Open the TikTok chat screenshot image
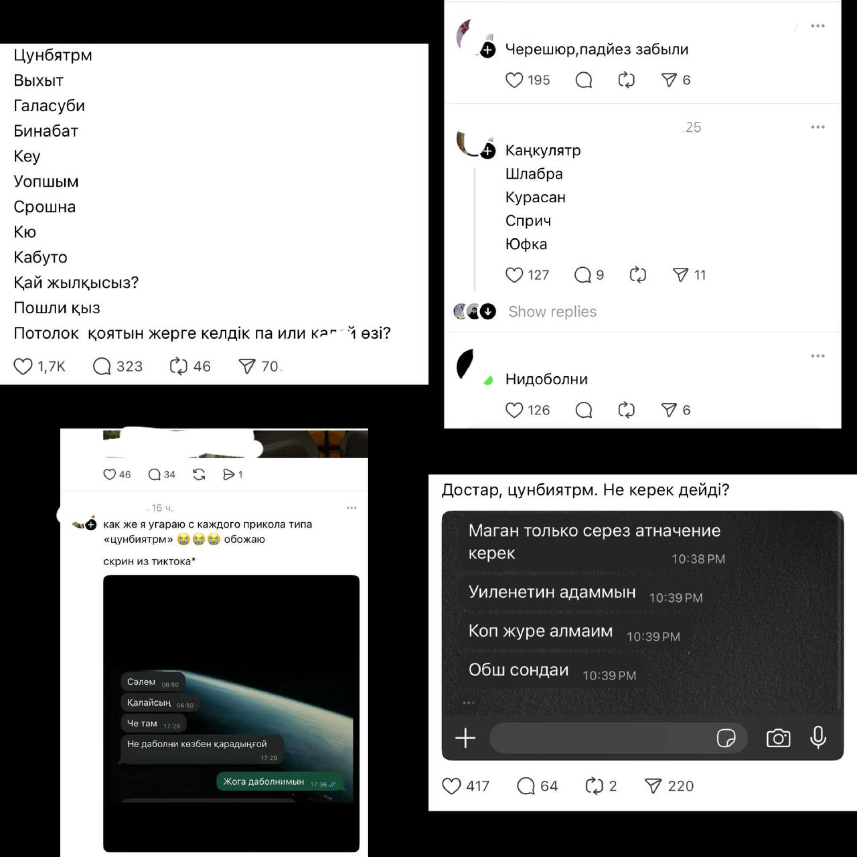857x857 pixels. 231,713
